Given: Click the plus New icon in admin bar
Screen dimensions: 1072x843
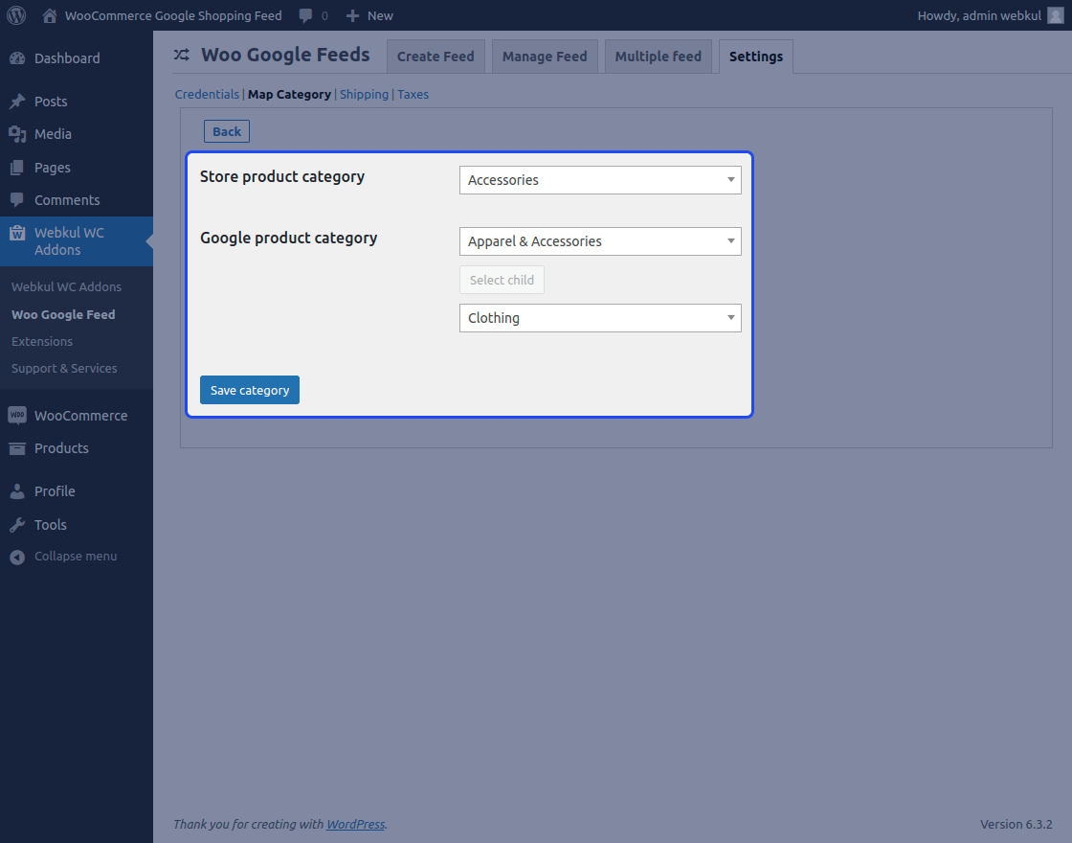Looking at the screenshot, I should pos(352,15).
